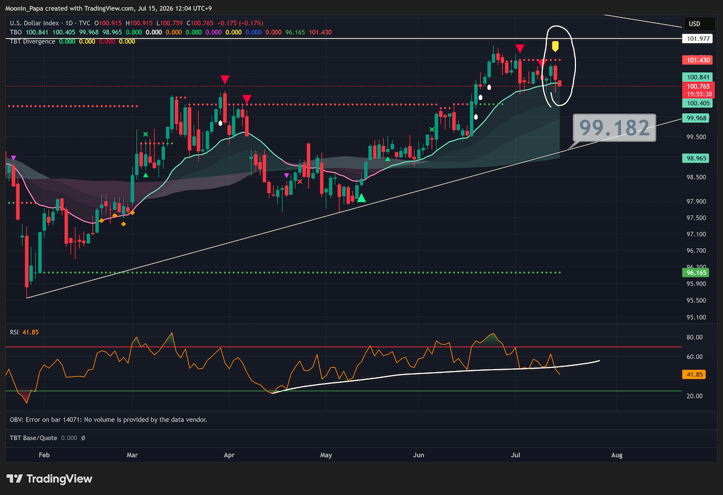
Task: Click the red 101.430 price label
Action: click(x=698, y=60)
